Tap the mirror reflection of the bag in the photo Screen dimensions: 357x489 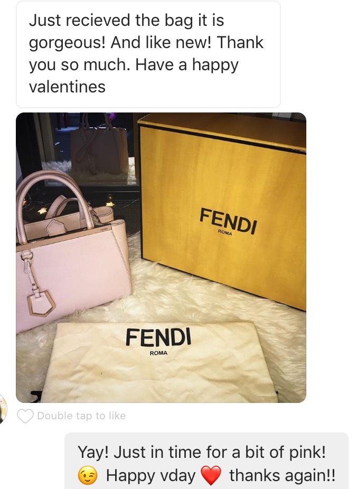[x=99, y=147]
